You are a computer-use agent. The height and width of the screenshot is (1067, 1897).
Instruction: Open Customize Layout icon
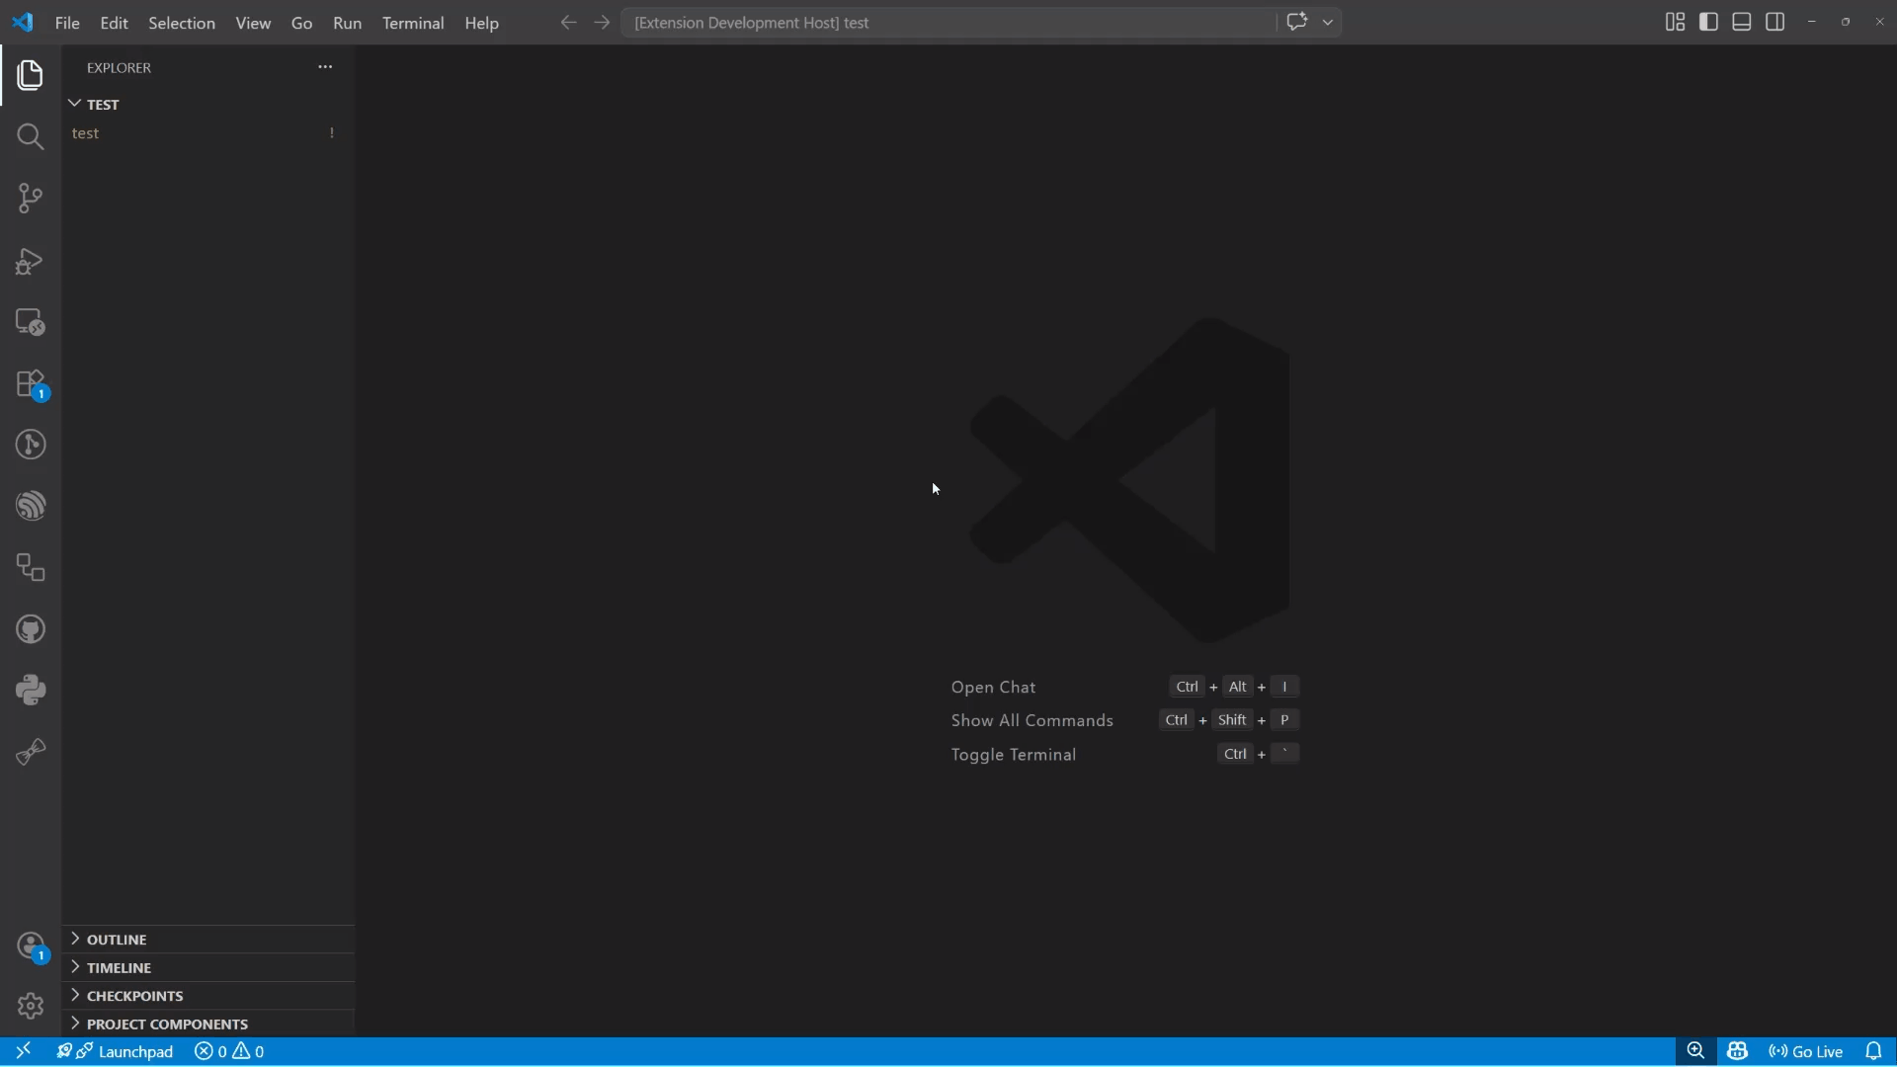[1675, 22]
